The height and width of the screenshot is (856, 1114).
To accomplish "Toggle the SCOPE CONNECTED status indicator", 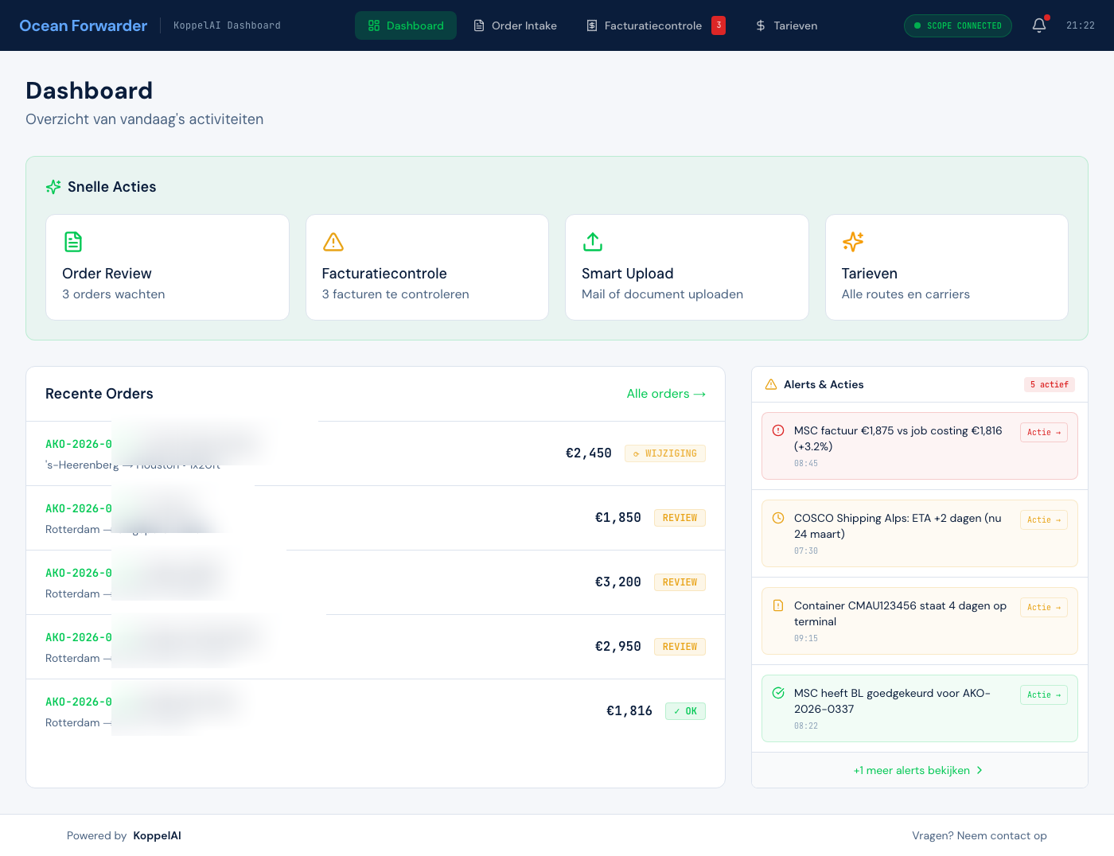I will tap(957, 25).
